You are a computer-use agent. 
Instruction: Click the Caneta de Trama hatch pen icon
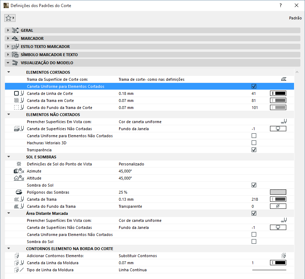[19, 199]
